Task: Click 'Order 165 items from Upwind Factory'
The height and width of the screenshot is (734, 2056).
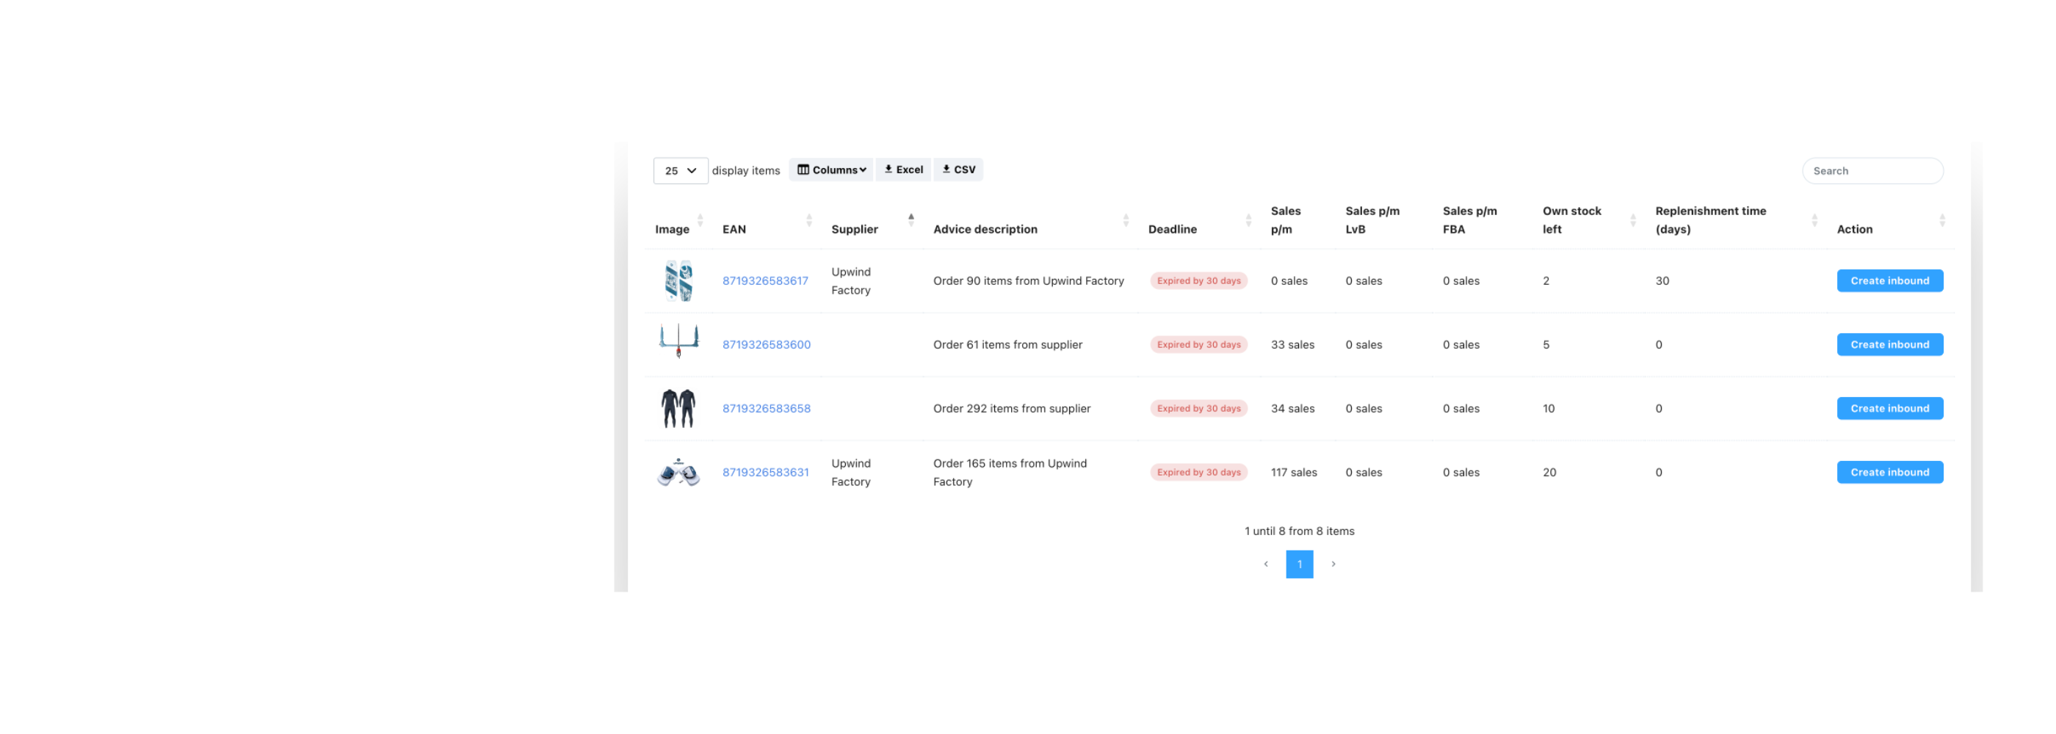Action: [1010, 472]
